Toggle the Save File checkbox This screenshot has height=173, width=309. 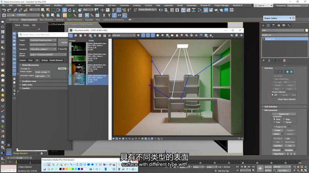coord(59,49)
